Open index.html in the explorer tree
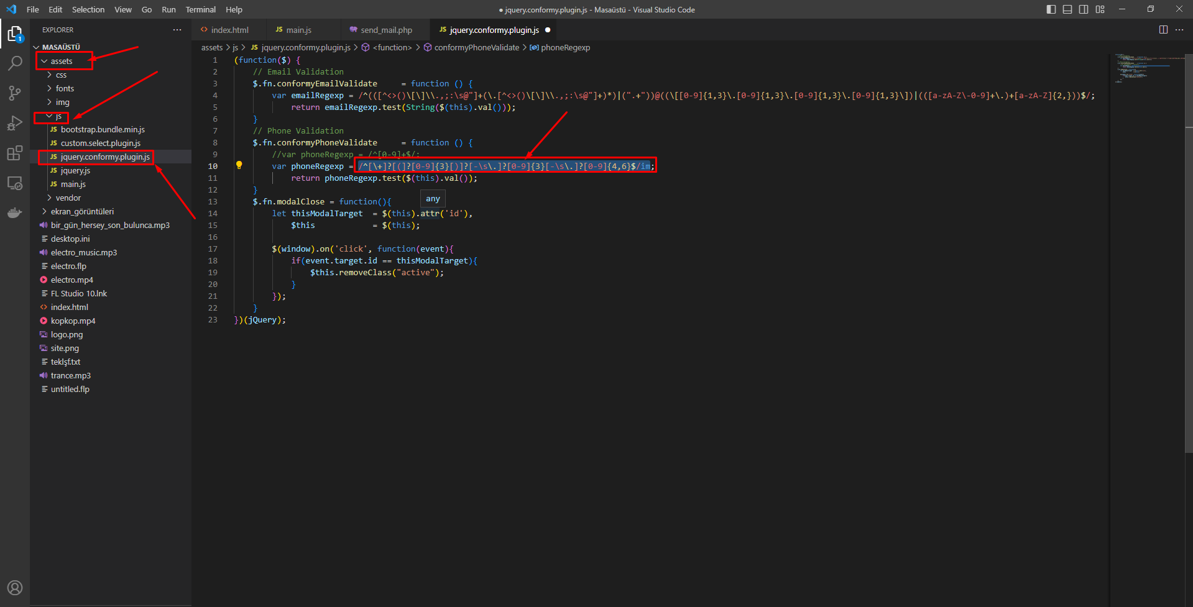The image size is (1193, 607). click(70, 307)
